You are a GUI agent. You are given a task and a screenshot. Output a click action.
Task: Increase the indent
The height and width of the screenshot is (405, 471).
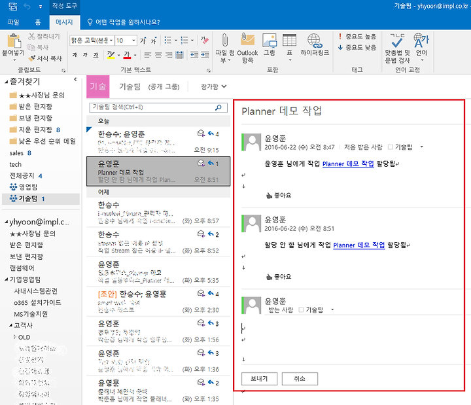(x=205, y=55)
